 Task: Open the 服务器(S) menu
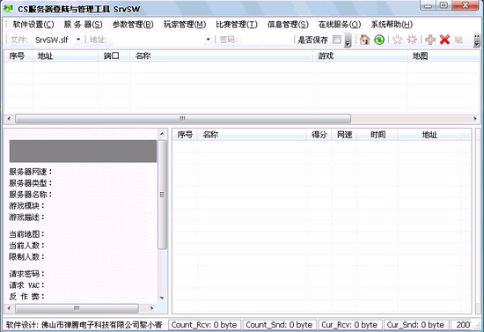pyautogui.click(x=83, y=25)
